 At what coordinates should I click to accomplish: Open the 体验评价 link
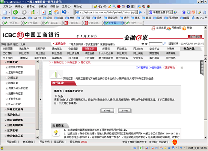[x=142, y=68]
